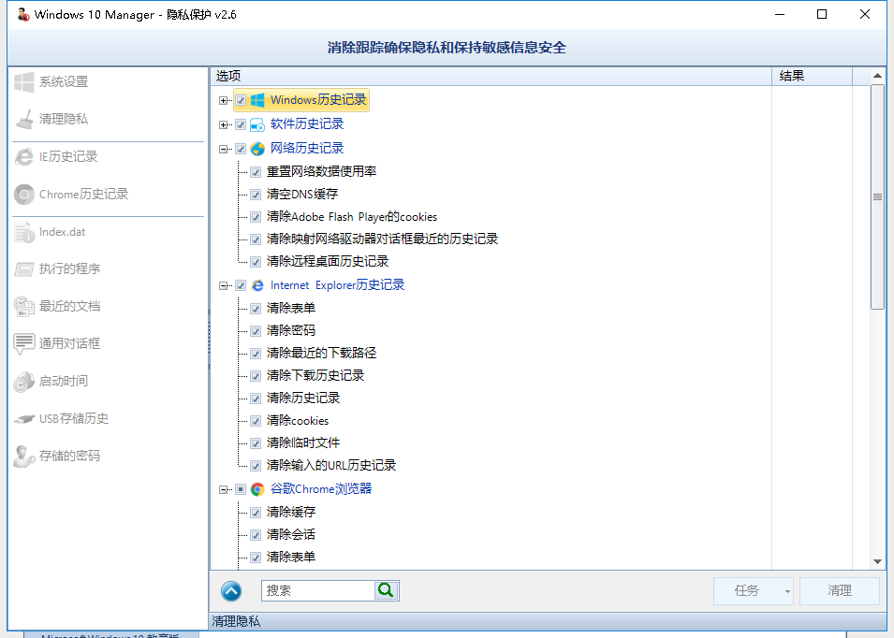
Task: Click the 清除历史记录 row text
Action: coord(302,399)
